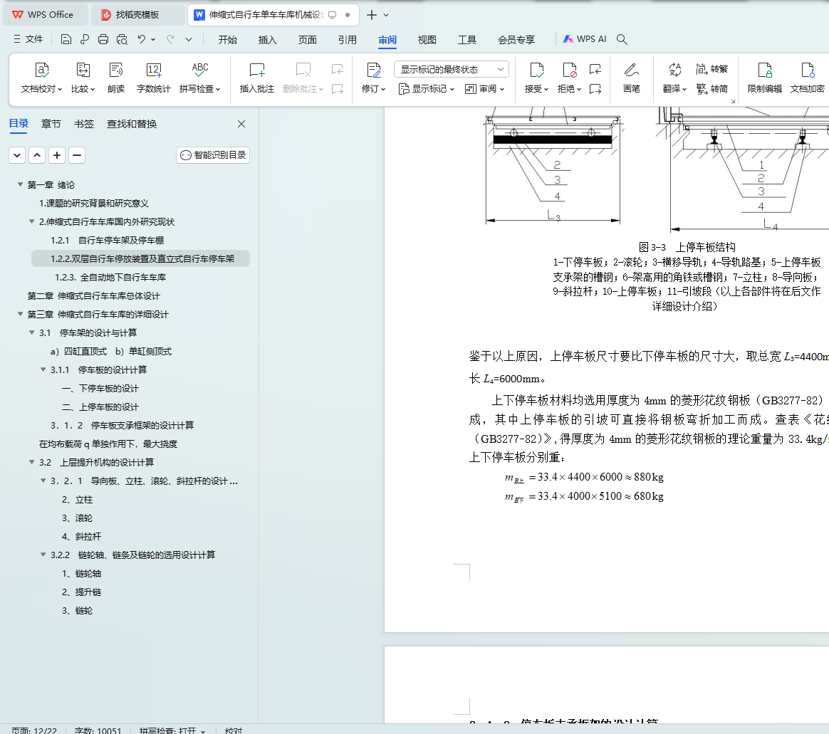Navigate to 二、上停车板的设计 heading
Viewport: 829px width, 734px height.
pyautogui.click(x=100, y=407)
